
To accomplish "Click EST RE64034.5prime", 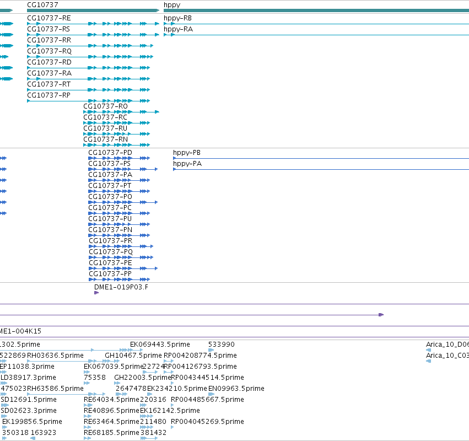I will 111,400.
